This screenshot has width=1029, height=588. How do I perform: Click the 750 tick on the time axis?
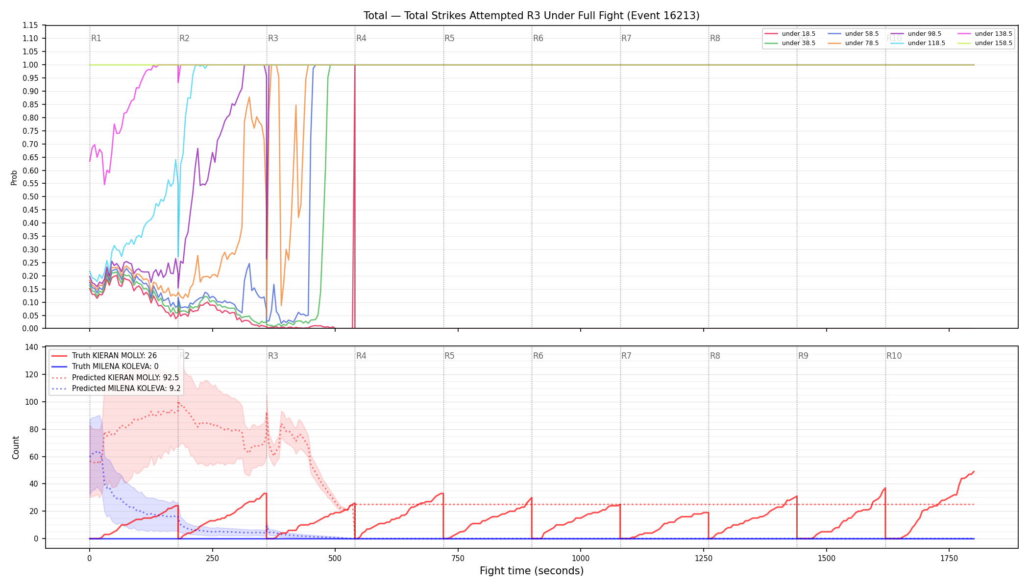click(458, 558)
